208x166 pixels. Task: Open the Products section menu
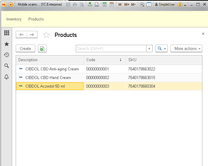pyautogui.click(x=36, y=19)
